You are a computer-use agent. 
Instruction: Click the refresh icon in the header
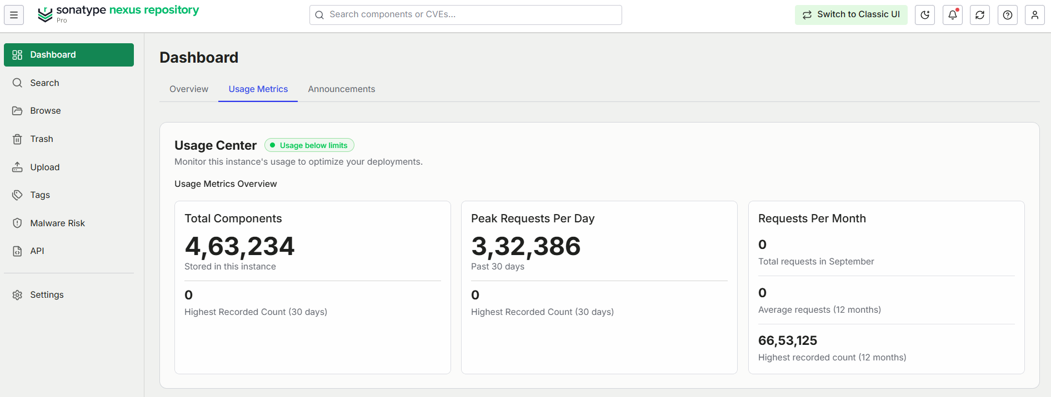pos(980,15)
